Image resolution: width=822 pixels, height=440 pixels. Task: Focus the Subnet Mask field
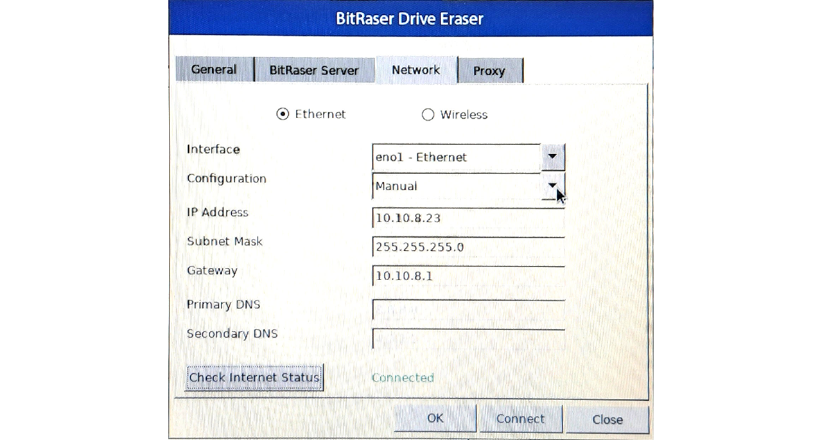pos(468,247)
